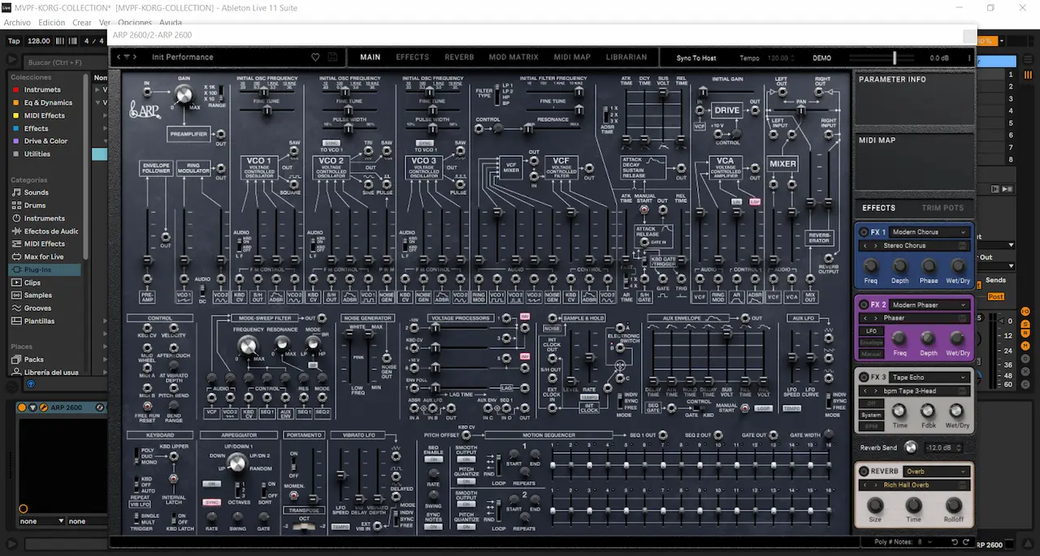Image resolution: width=1040 pixels, height=556 pixels.
Task: Click the Sounds category icon in browser
Action: click(16, 192)
